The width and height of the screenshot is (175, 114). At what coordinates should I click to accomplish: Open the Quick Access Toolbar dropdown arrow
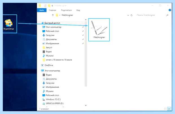pos(52,6)
